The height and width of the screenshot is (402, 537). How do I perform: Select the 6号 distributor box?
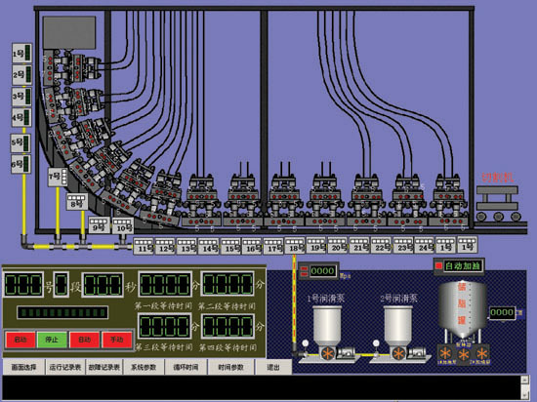pyautogui.click(x=21, y=164)
